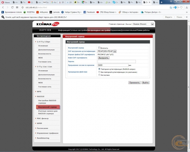Open new tab with plus icon
Screen dimensions: 190x152
pos(161,2)
